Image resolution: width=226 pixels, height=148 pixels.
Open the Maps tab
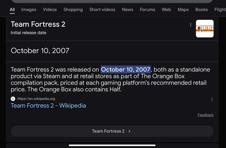[183, 10]
